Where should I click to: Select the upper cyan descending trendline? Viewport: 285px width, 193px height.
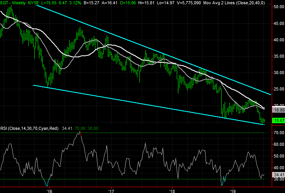153,50
